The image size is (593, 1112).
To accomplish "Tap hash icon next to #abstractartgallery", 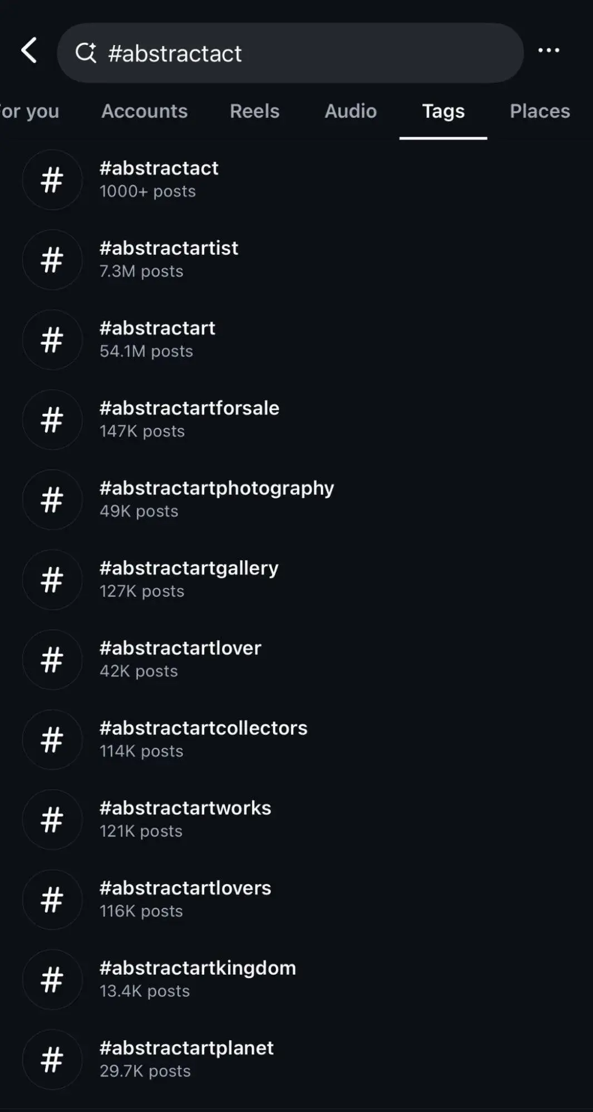I will [52, 580].
